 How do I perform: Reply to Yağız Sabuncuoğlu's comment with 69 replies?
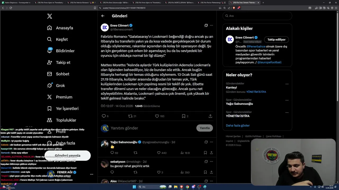point(112,153)
